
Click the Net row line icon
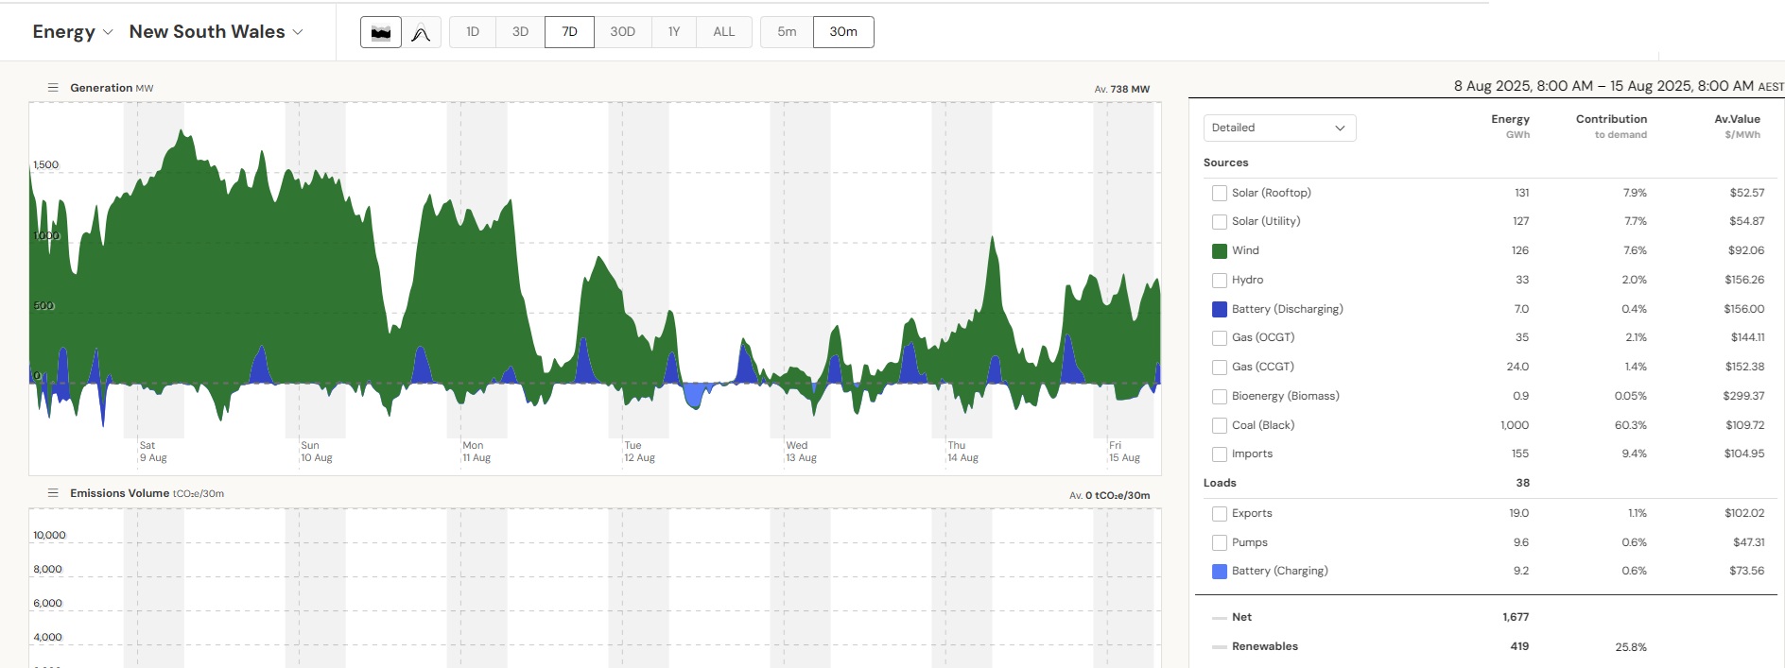pyautogui.click(x=1220, y=618)
